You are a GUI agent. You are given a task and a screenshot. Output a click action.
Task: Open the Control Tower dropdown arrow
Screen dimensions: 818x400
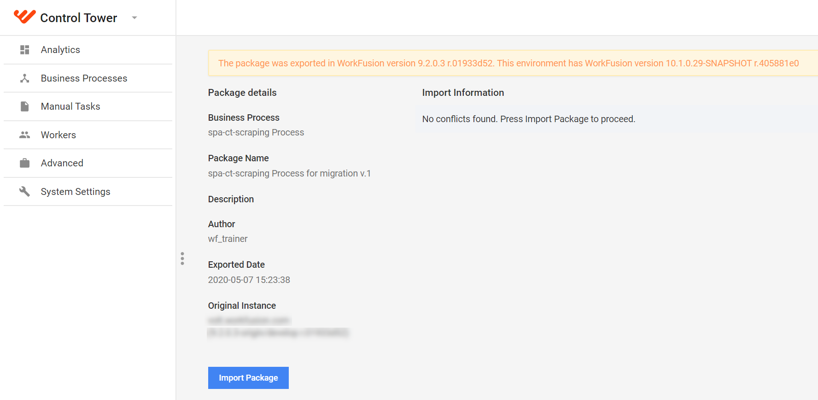[x=134, y=18]
